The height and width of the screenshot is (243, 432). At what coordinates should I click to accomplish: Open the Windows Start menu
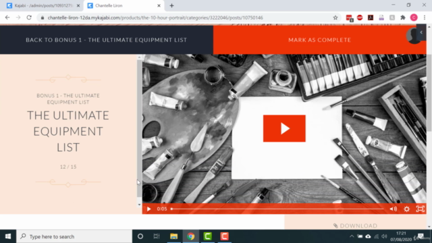[8, 236]
